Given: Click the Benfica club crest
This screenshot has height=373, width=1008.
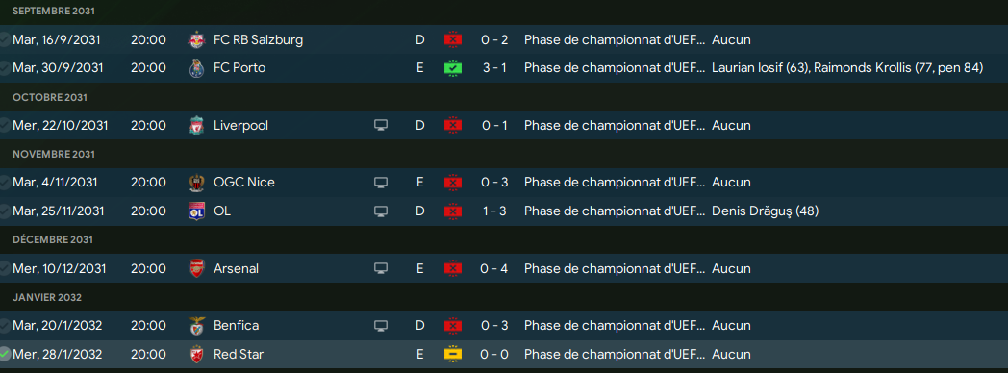Looking at the screenshot, I should (x=196, y=326).
